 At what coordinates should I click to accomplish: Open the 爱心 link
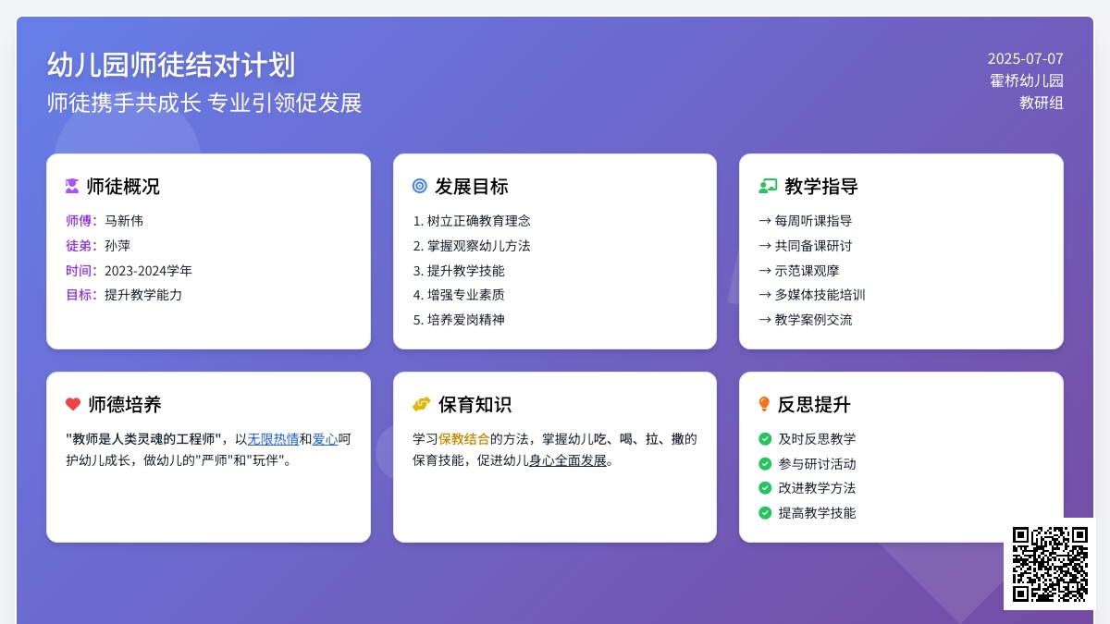click(x=325, y=439)
